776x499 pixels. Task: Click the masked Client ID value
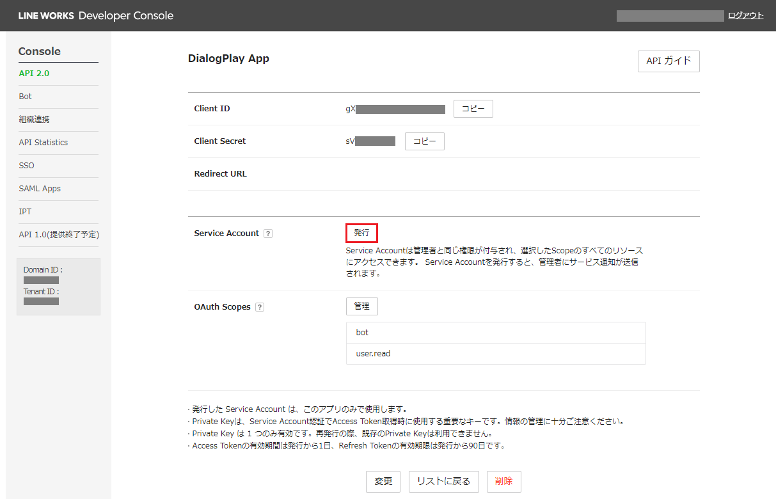pyautogui.click(x=395, y=109)
